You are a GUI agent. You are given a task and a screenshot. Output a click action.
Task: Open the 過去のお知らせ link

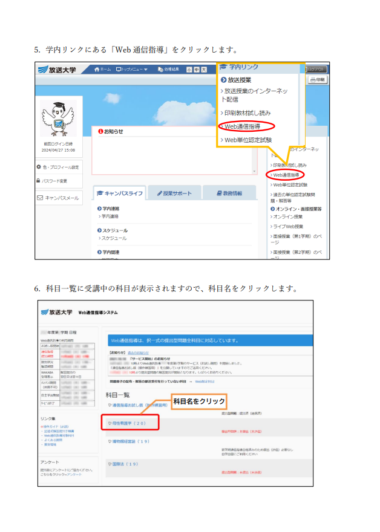(138, 353)
